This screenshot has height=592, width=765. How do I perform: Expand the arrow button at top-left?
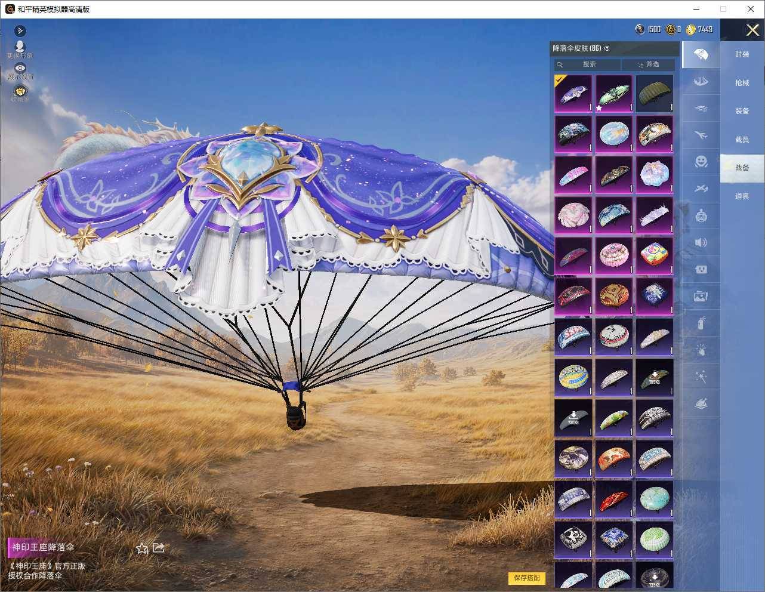coord(20,30)
